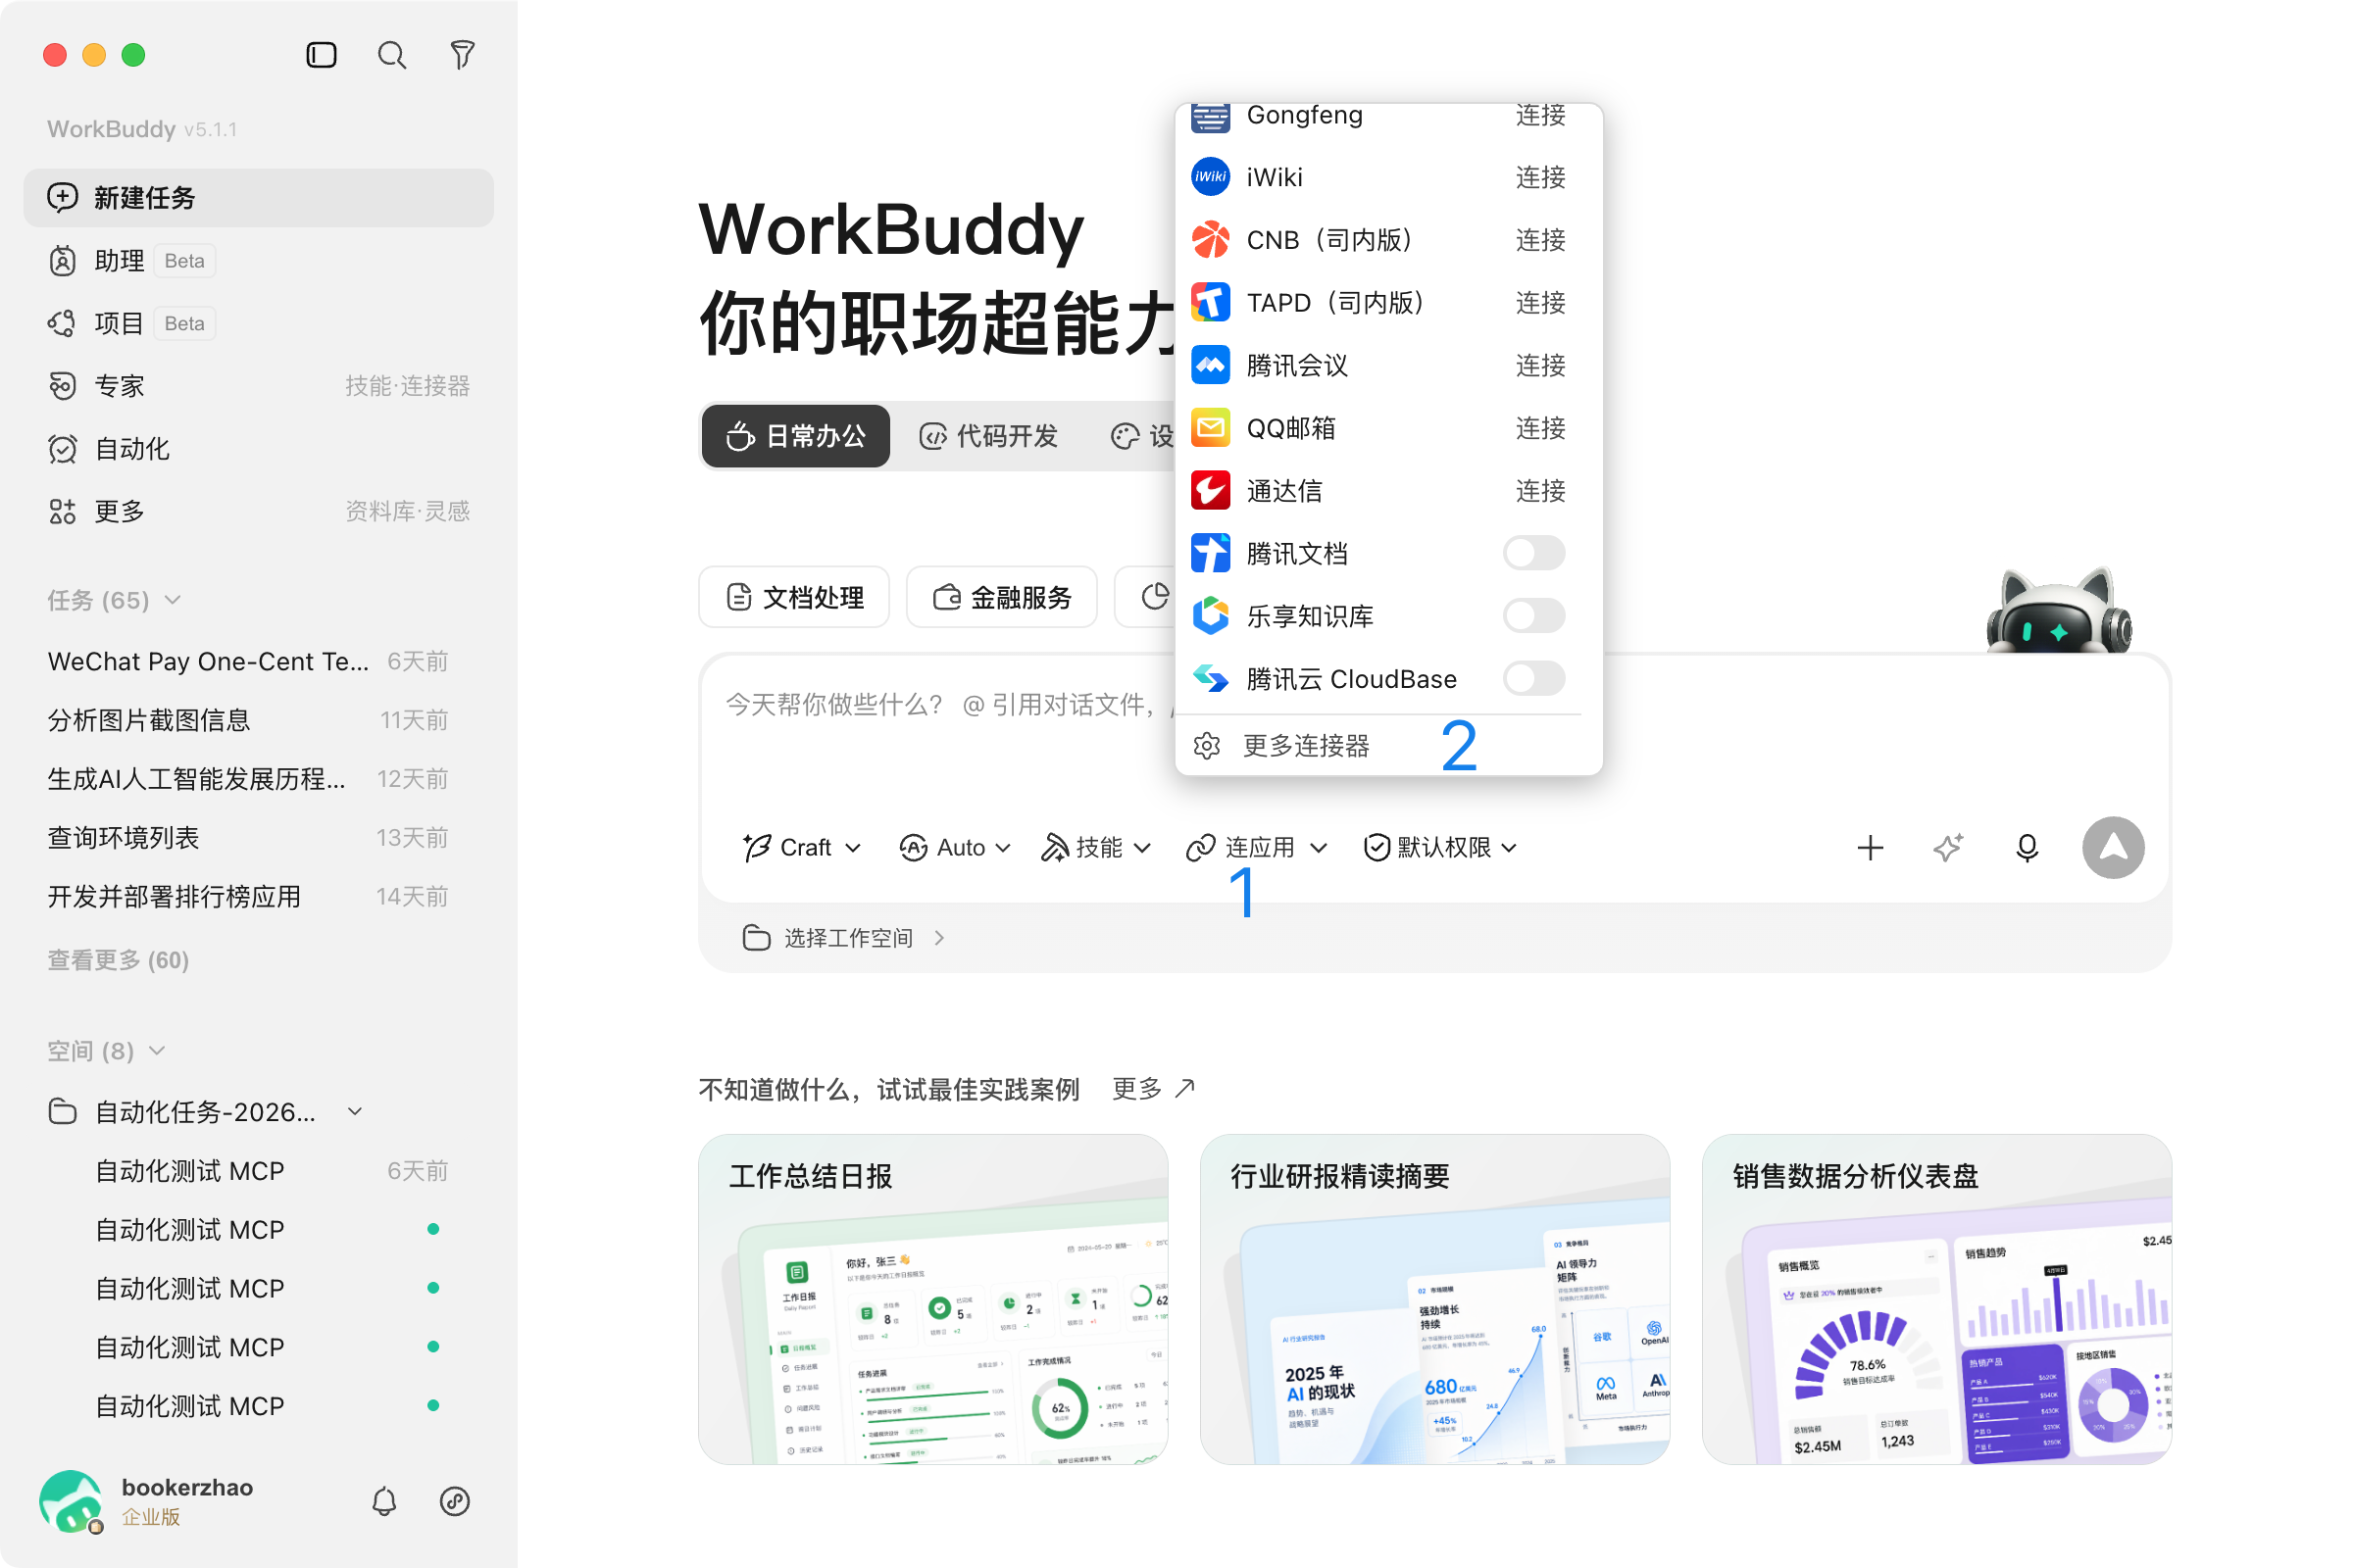
Task: Click the Gongfeng connector icon
Action: point(1211,116)
